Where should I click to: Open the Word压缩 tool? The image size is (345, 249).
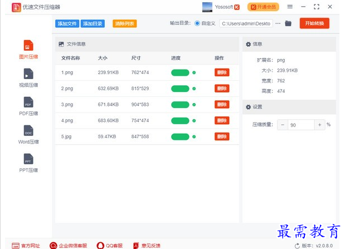tap(28, 134)
